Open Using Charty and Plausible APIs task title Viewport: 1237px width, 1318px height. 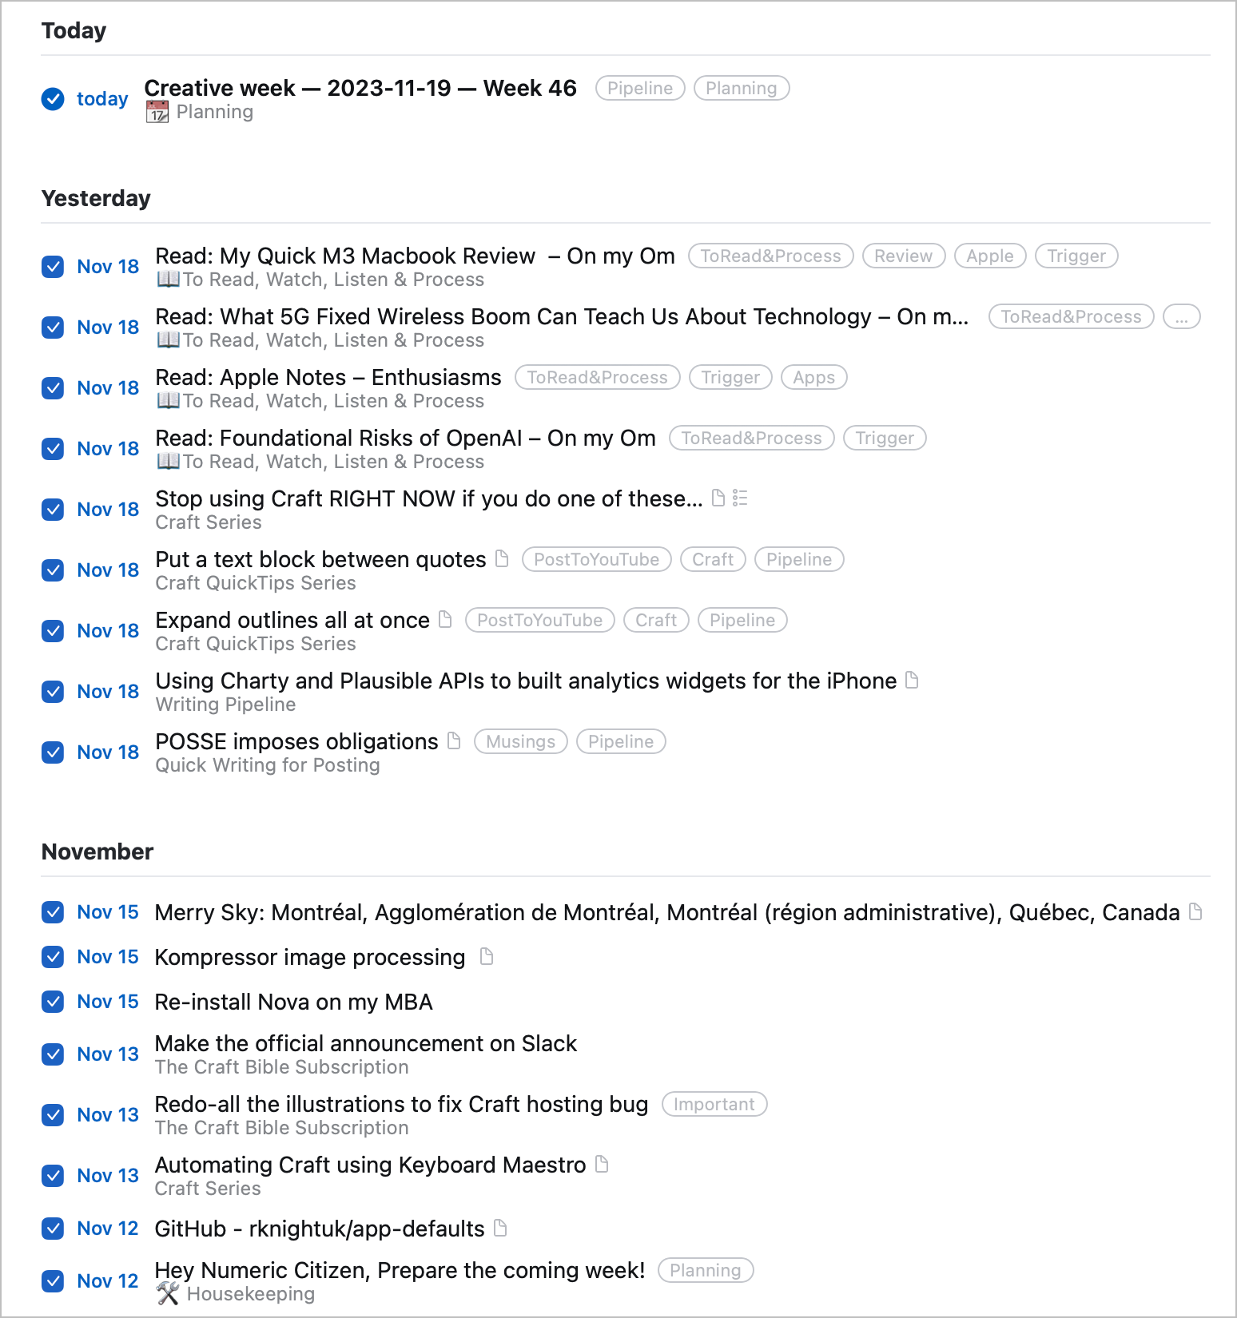coord(526,681)
